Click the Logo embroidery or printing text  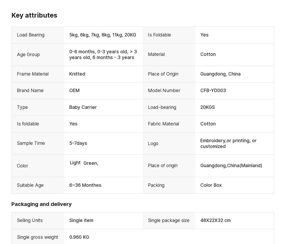click(228, 144)
